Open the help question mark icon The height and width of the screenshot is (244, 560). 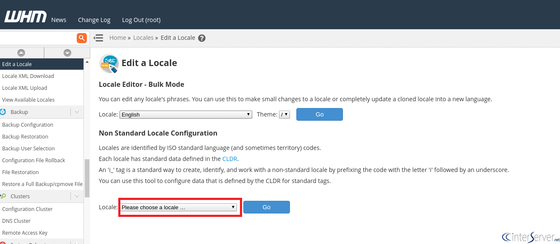[x=202, y=38]
